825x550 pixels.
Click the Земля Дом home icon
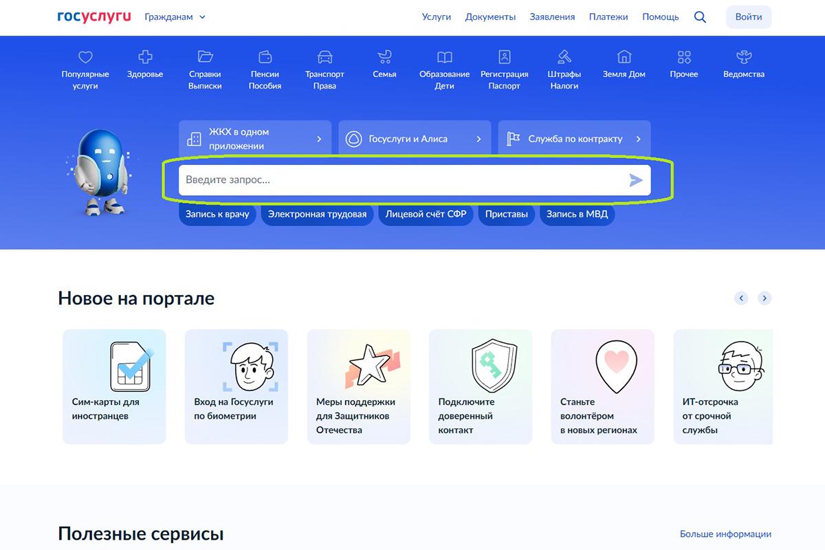623,55
